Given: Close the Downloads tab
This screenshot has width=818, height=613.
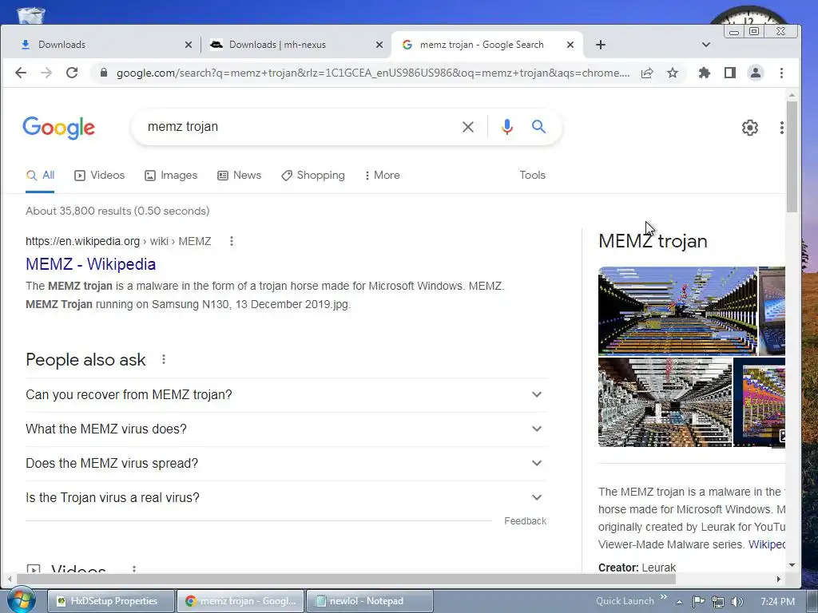Looking at the screenshot, I should tap(189, 45).
